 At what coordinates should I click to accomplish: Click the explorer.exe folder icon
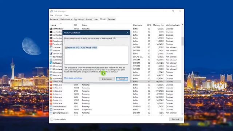click(x=51, y=79)
